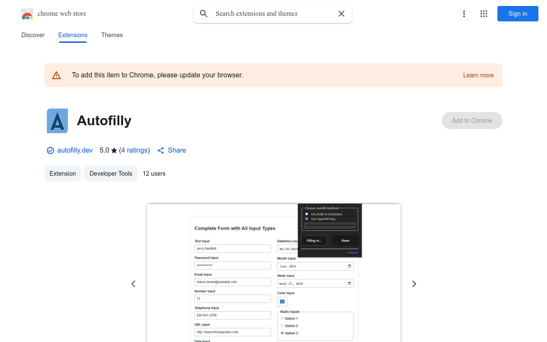Click inside the search extensions field
Screen dimensions: 547x342
click(273, 14)
